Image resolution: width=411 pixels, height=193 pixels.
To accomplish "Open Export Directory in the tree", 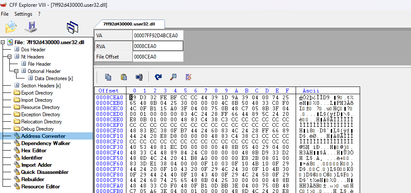I will [x=37, y=93].
